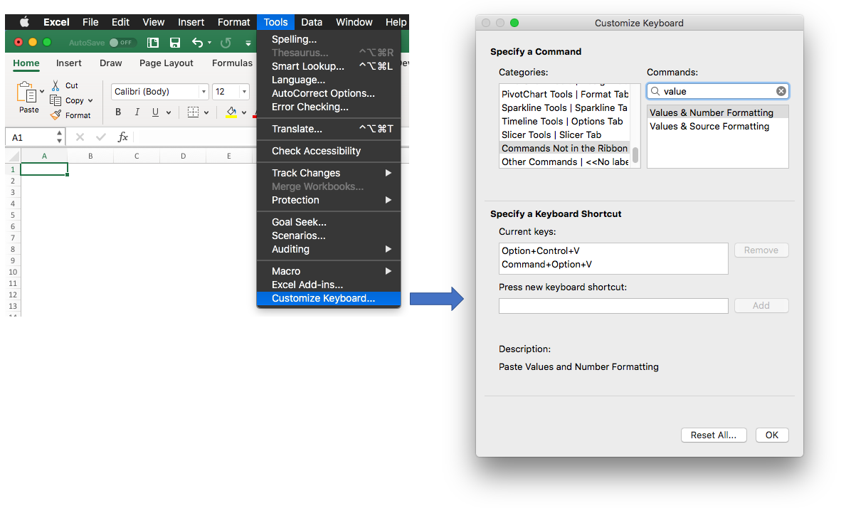Click the Insert Function fx icon
Viewport: 846px width, 508px height.
click(123, 137)
